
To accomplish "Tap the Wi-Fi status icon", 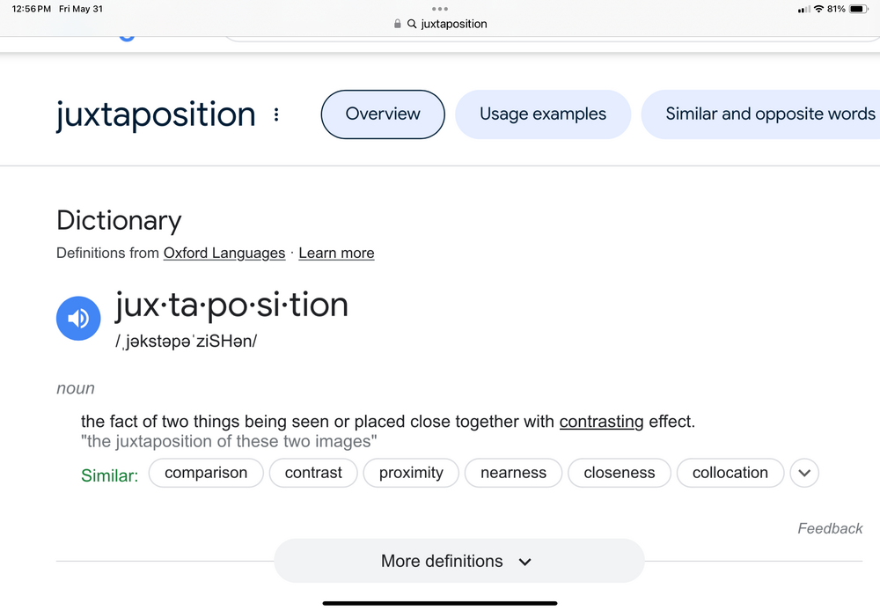I will [x=818, y=9].
